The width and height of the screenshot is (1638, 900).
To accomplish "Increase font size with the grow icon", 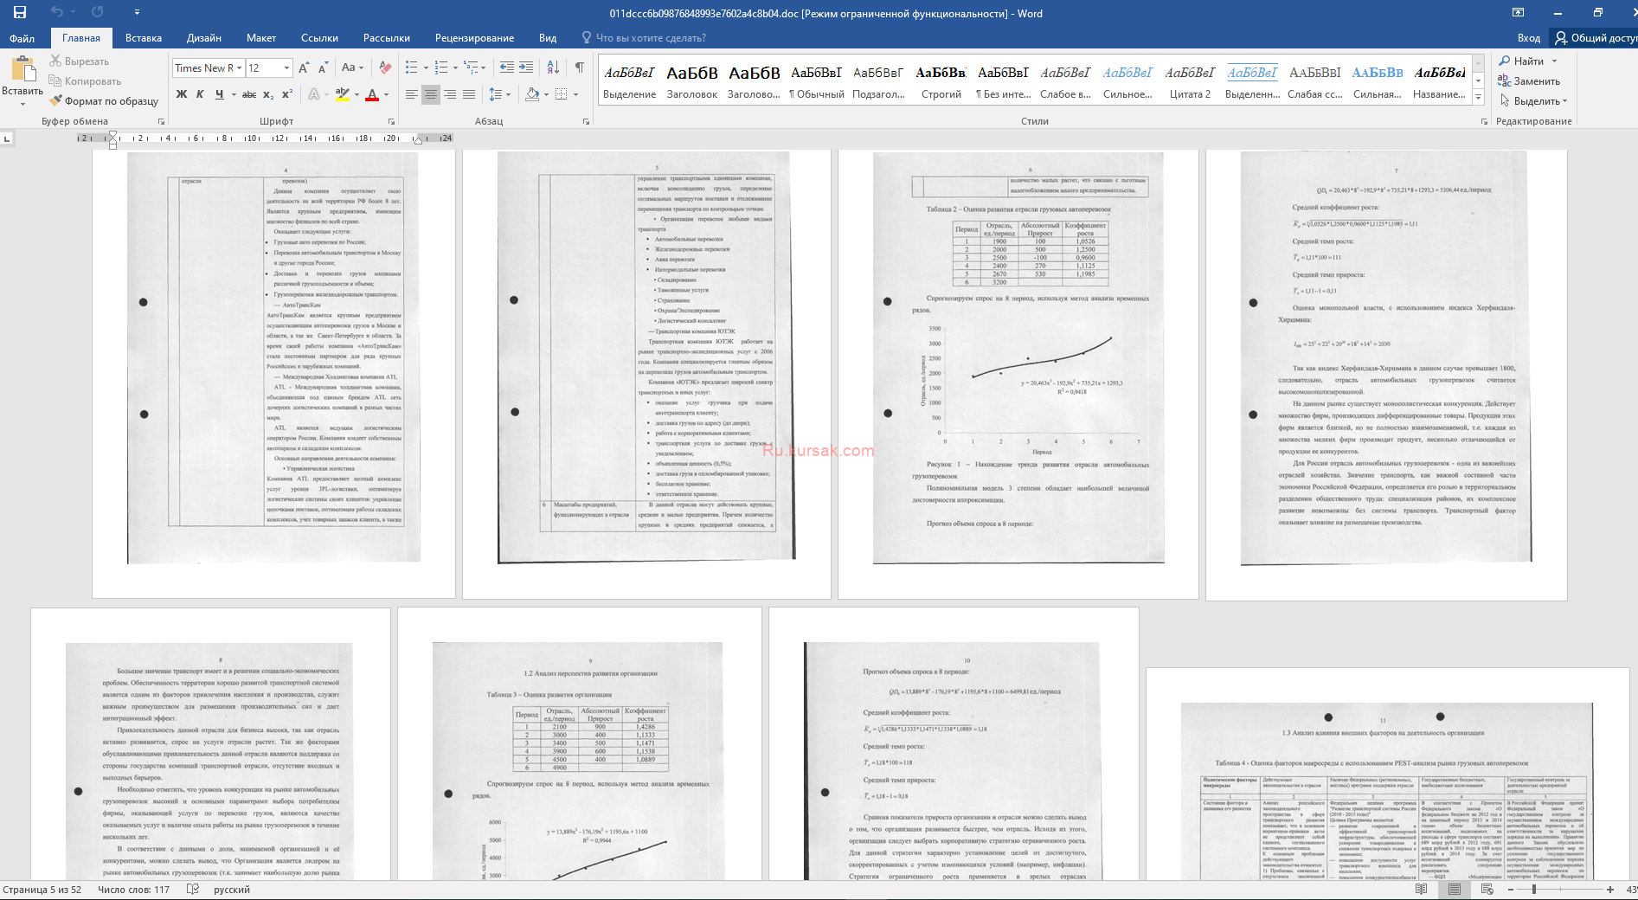I will pos(304,67).
